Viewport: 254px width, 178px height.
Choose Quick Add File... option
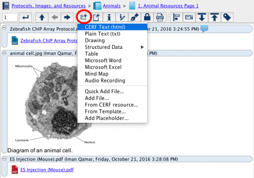coord(112,92)
